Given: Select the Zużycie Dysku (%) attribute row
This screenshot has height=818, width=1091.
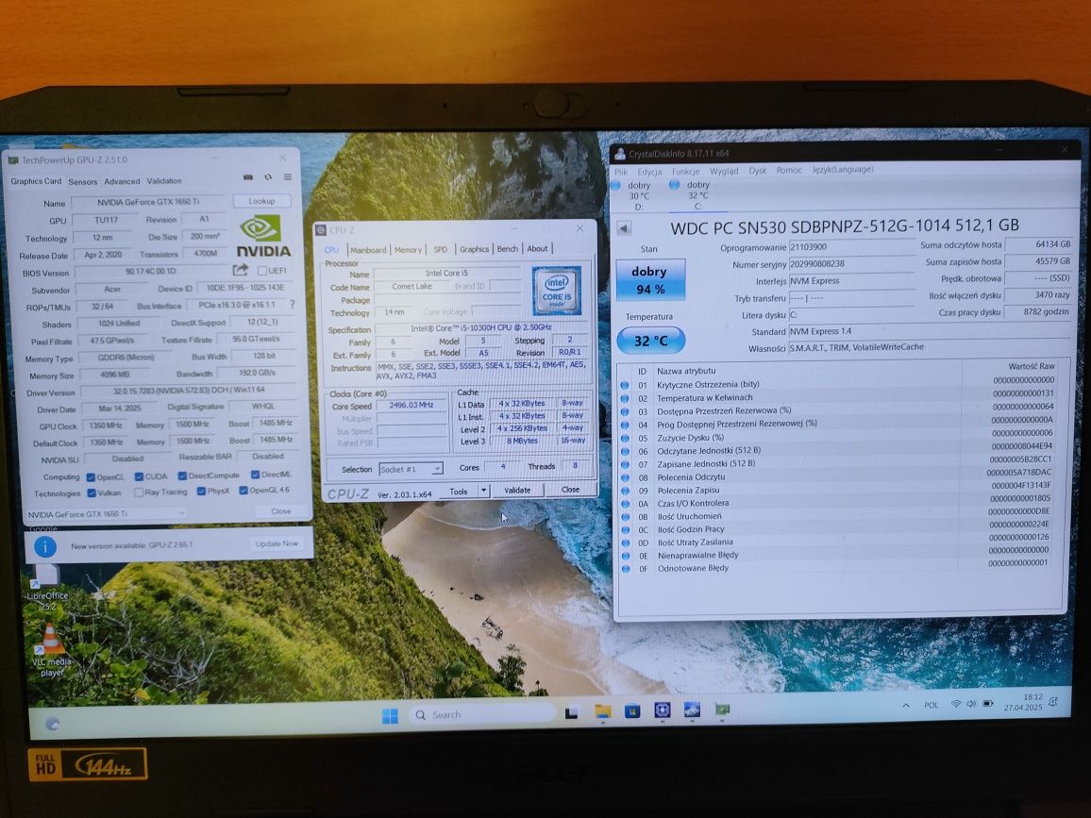Looking at the screenshot, I should [x=838, y=438].
